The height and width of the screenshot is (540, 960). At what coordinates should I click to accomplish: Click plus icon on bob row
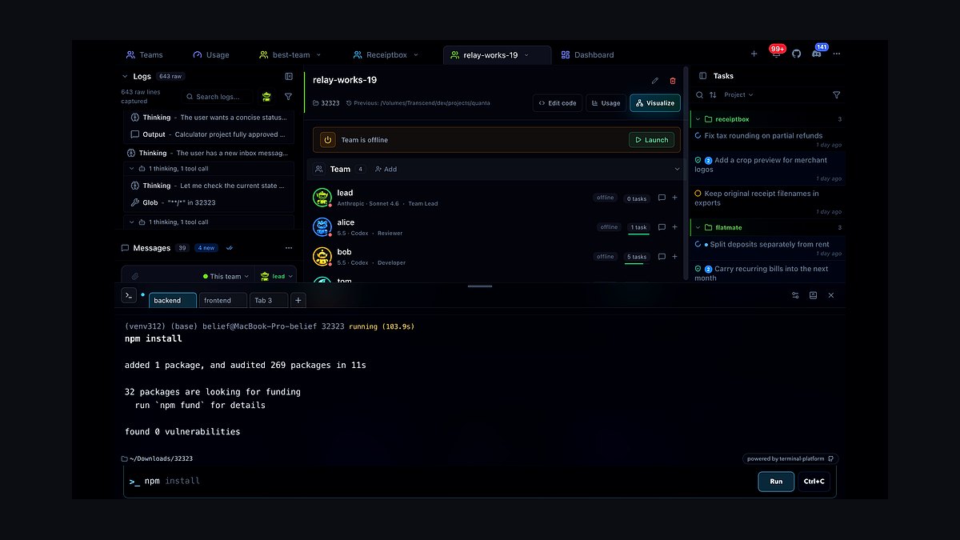coord(674,257)
